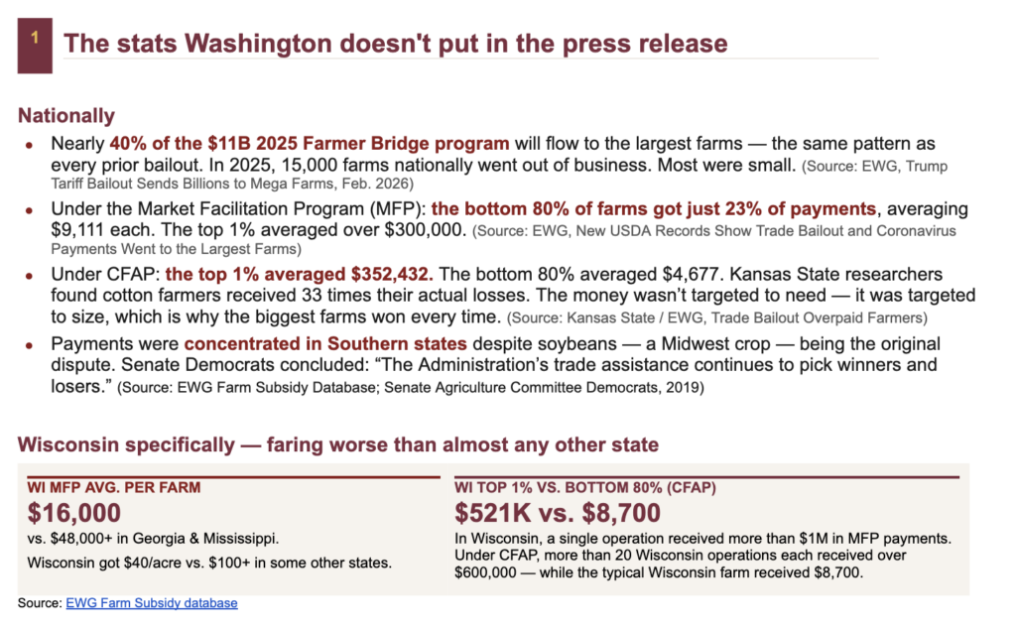Click the first bullet point marker under Nationally
The width and height of the screenshot is (1016, 629).
point(29,145)
